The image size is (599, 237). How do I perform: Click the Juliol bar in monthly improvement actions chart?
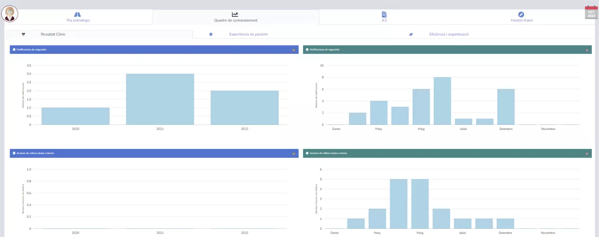pos(463,223)
